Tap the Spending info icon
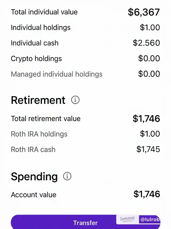171x229 pixels. click(67, 177)
